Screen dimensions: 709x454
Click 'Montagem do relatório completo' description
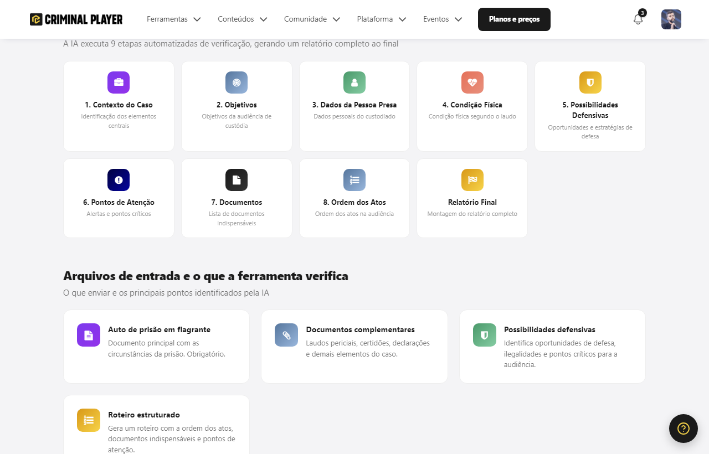point(472,214)
